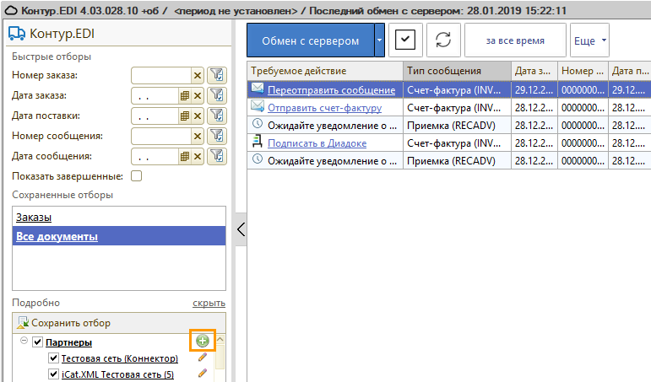This screenshot has width=651, height=382.
Task: Sort by Тип сообщения column header
Action: (x=457, y=71)
